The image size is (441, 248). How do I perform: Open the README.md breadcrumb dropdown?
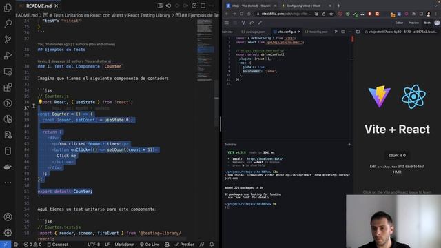coord(27,15)
